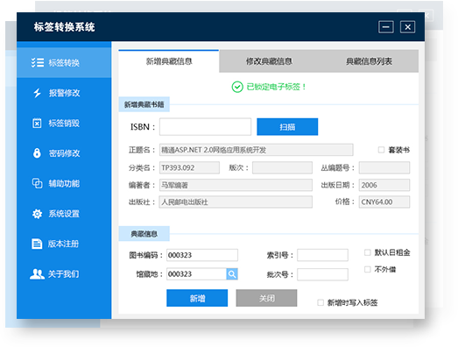Click the 标签销毁 delete-tag icon
Image resolution: width=458 pixels, height=347 pixels.
tap(37, 123)
